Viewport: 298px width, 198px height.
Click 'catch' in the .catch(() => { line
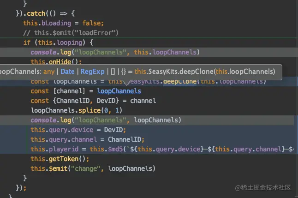(36, 13)
